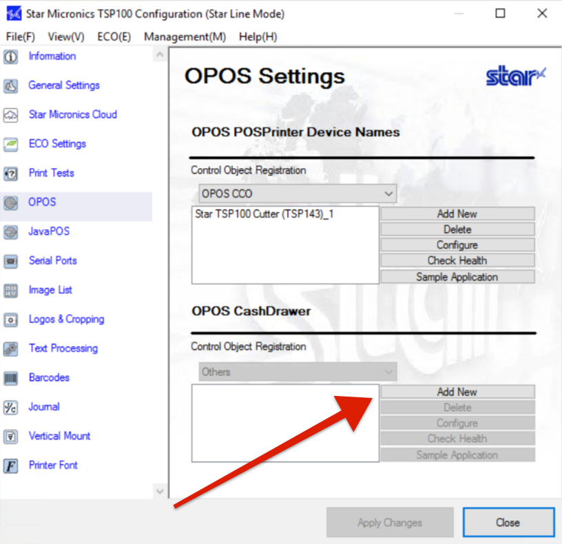Maximize the configuration window
Image resolution: width=562 pixels, height=544 pixels.
click(x=500, y=14)
